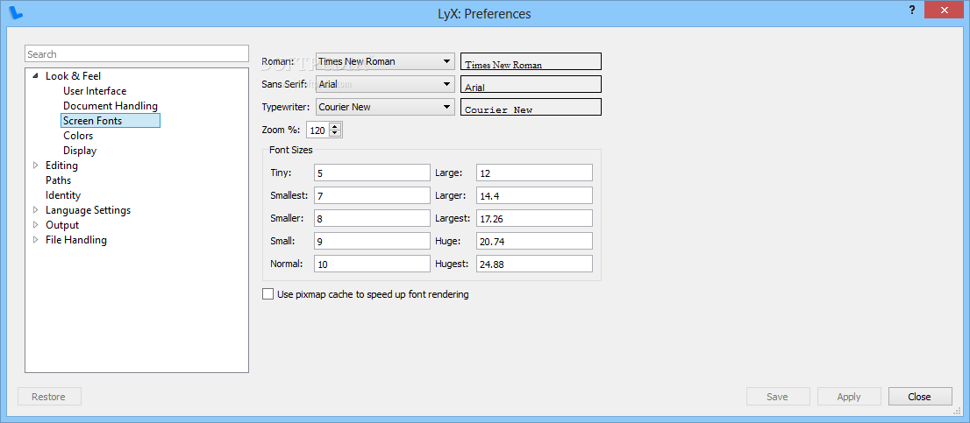The image size is (970, 423).
Task: Click the help question mark button
Action: tap(912, 10)
